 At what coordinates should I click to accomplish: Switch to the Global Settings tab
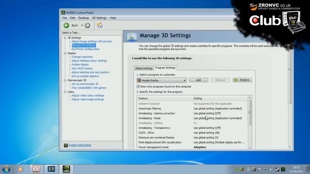(x=144, y=68)
